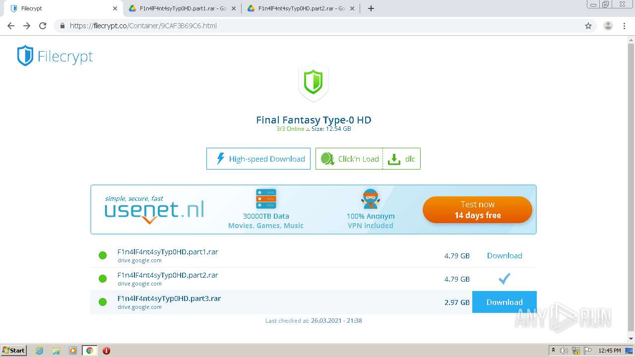Click the Final Fantasy Type-0 HD title
Viewport: 635px width, 357px height.
[x=314, y=120]
